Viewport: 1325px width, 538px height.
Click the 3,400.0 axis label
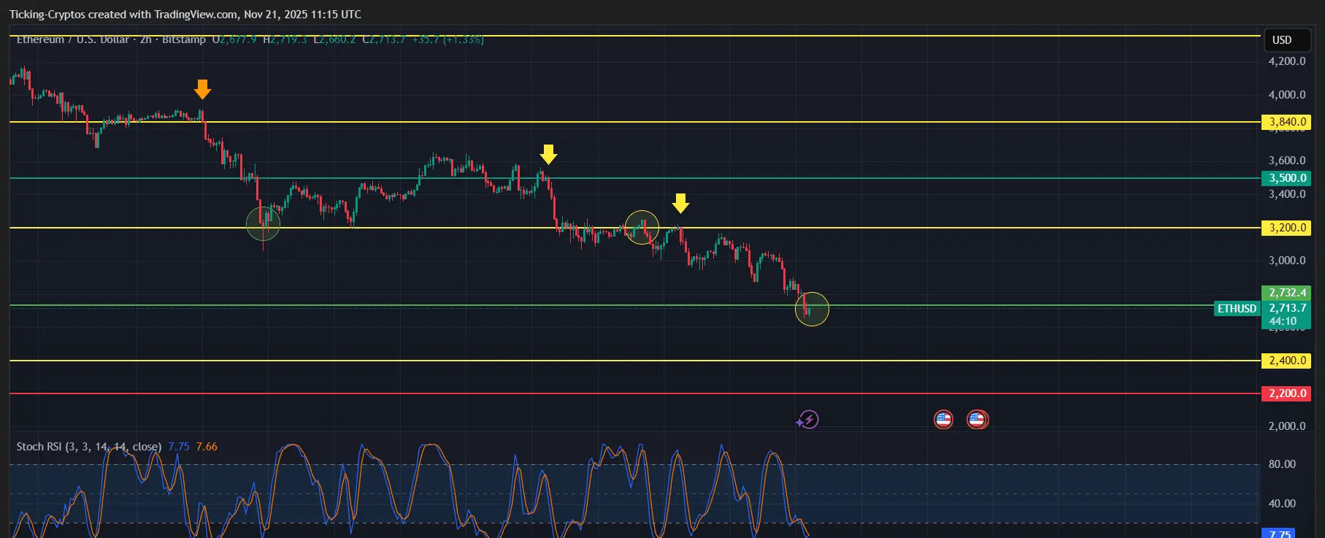[x=1286, y=194]
